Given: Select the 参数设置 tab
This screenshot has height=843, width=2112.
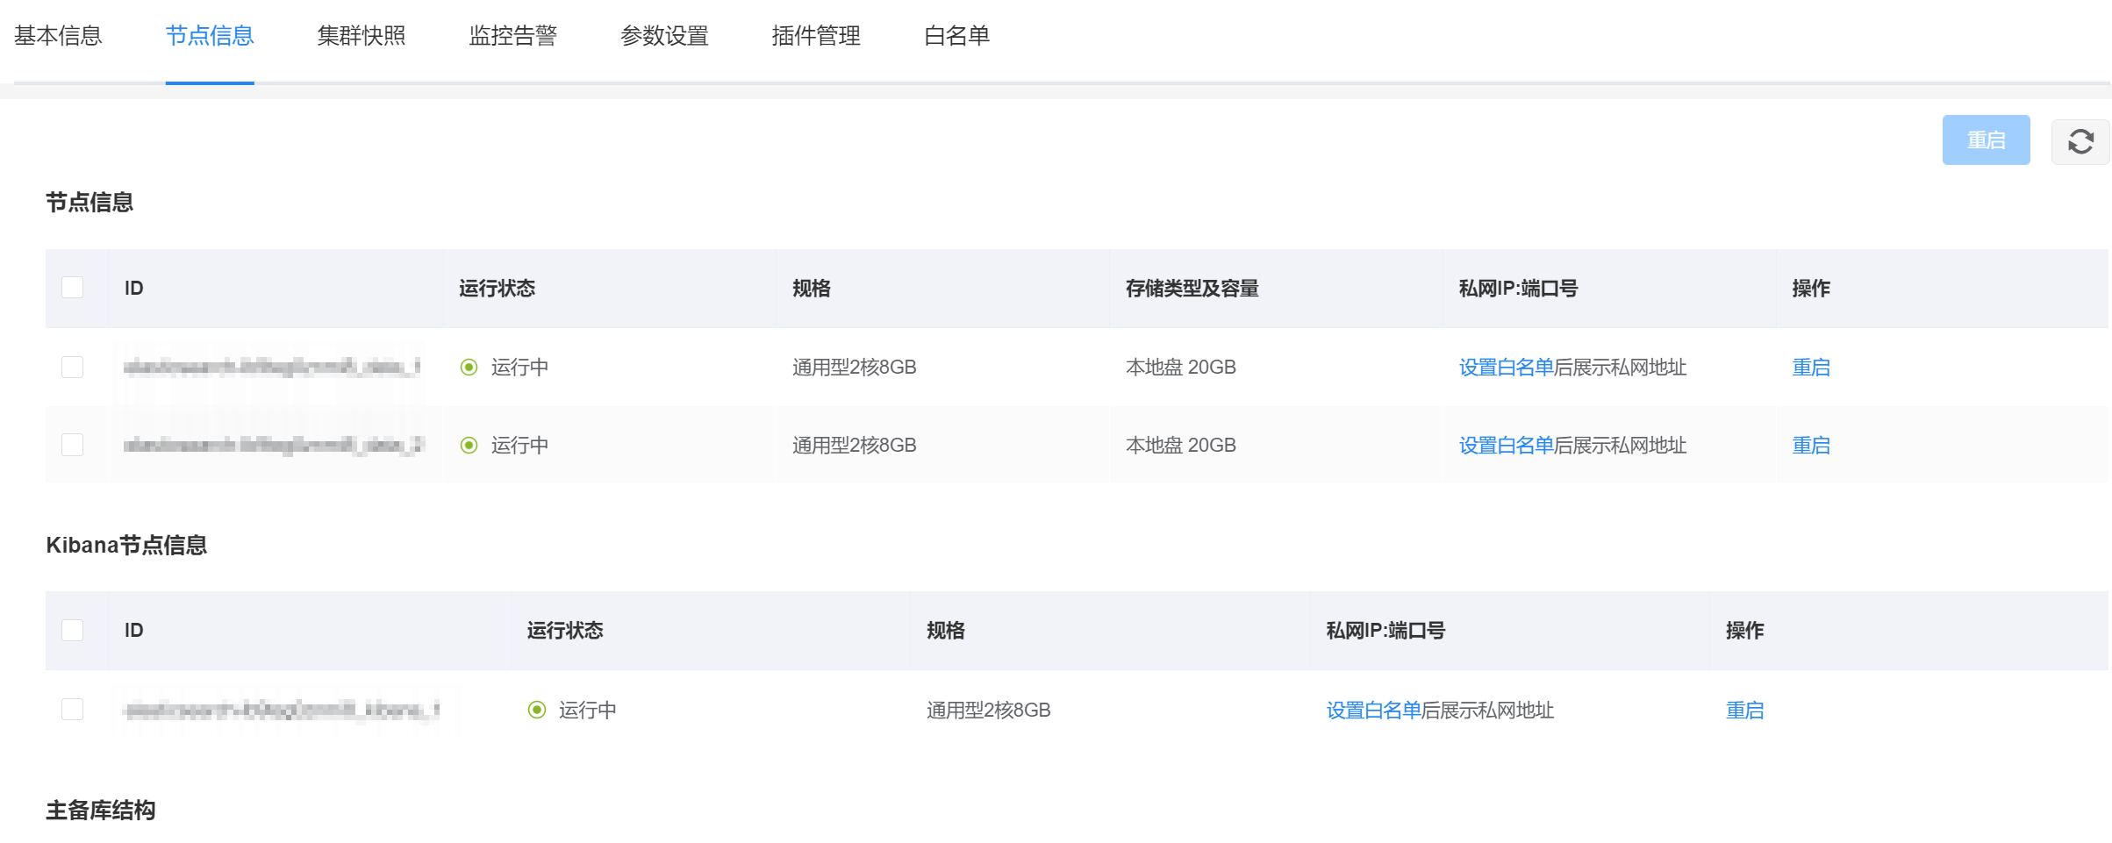Looking at the screenshot, I should (x=664, y=36).
